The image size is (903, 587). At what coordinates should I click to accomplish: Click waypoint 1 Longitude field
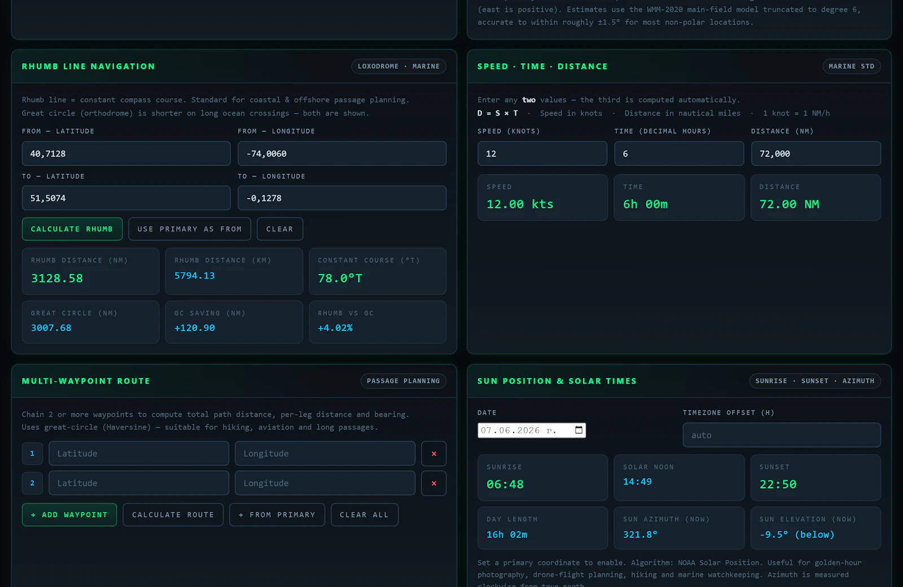click(x=325, y=453)
